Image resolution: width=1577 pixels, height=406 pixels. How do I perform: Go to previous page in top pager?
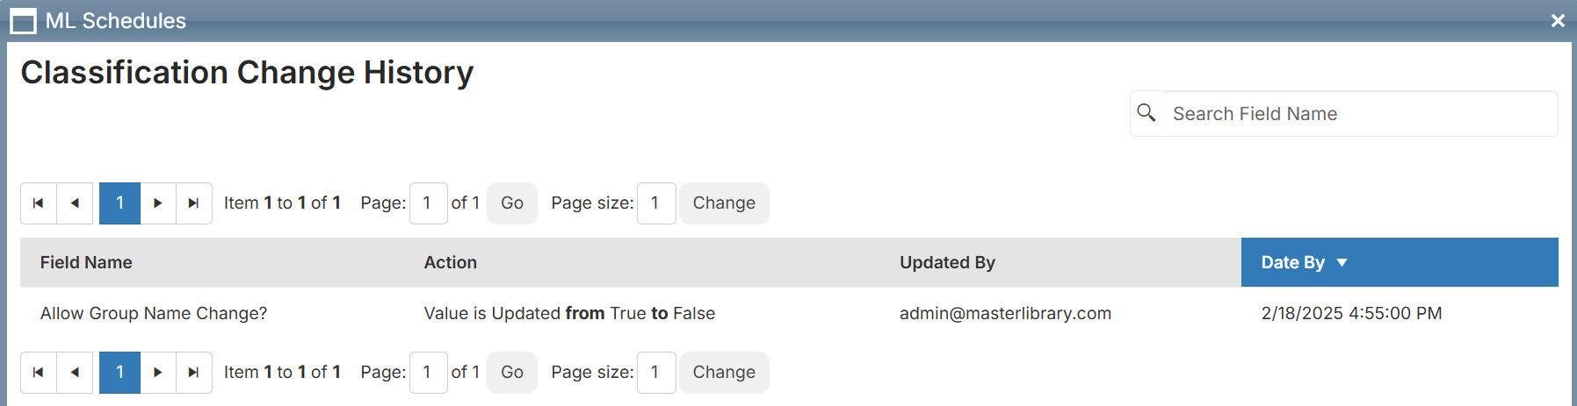[75, 203]
